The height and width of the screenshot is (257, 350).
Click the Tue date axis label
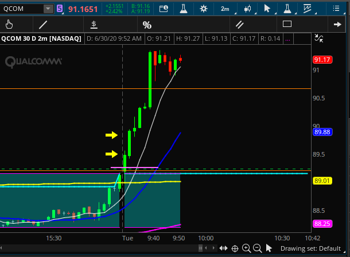tap(128, 238)
